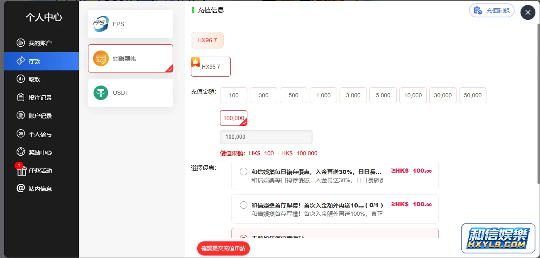This screenshot has width=540, height=258.
Task: Pick the 300 recharge amount
Action: [264, 95]
